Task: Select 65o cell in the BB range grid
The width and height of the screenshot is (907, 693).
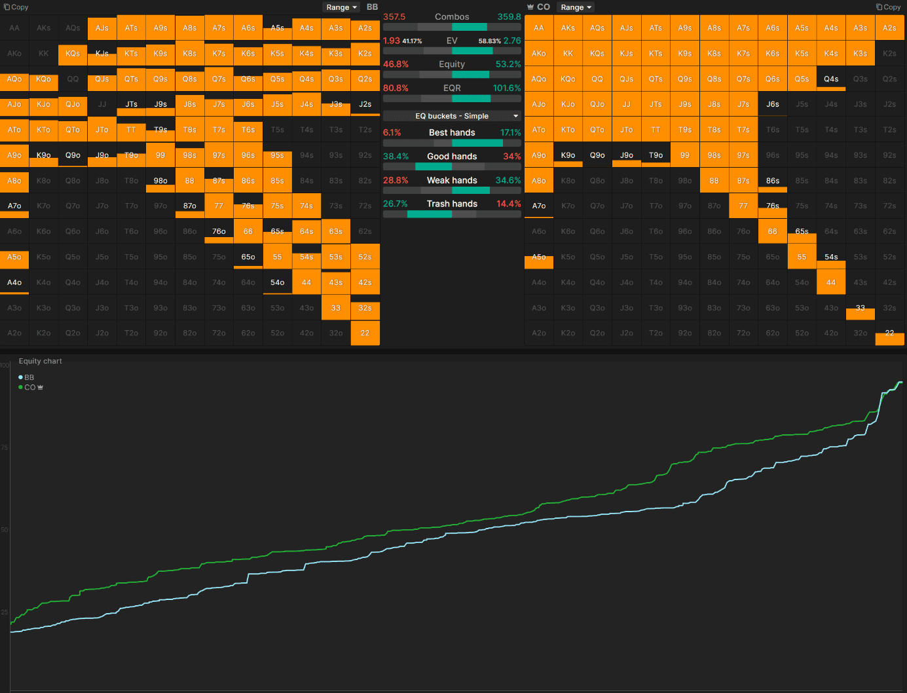Action: pos(248,257)
